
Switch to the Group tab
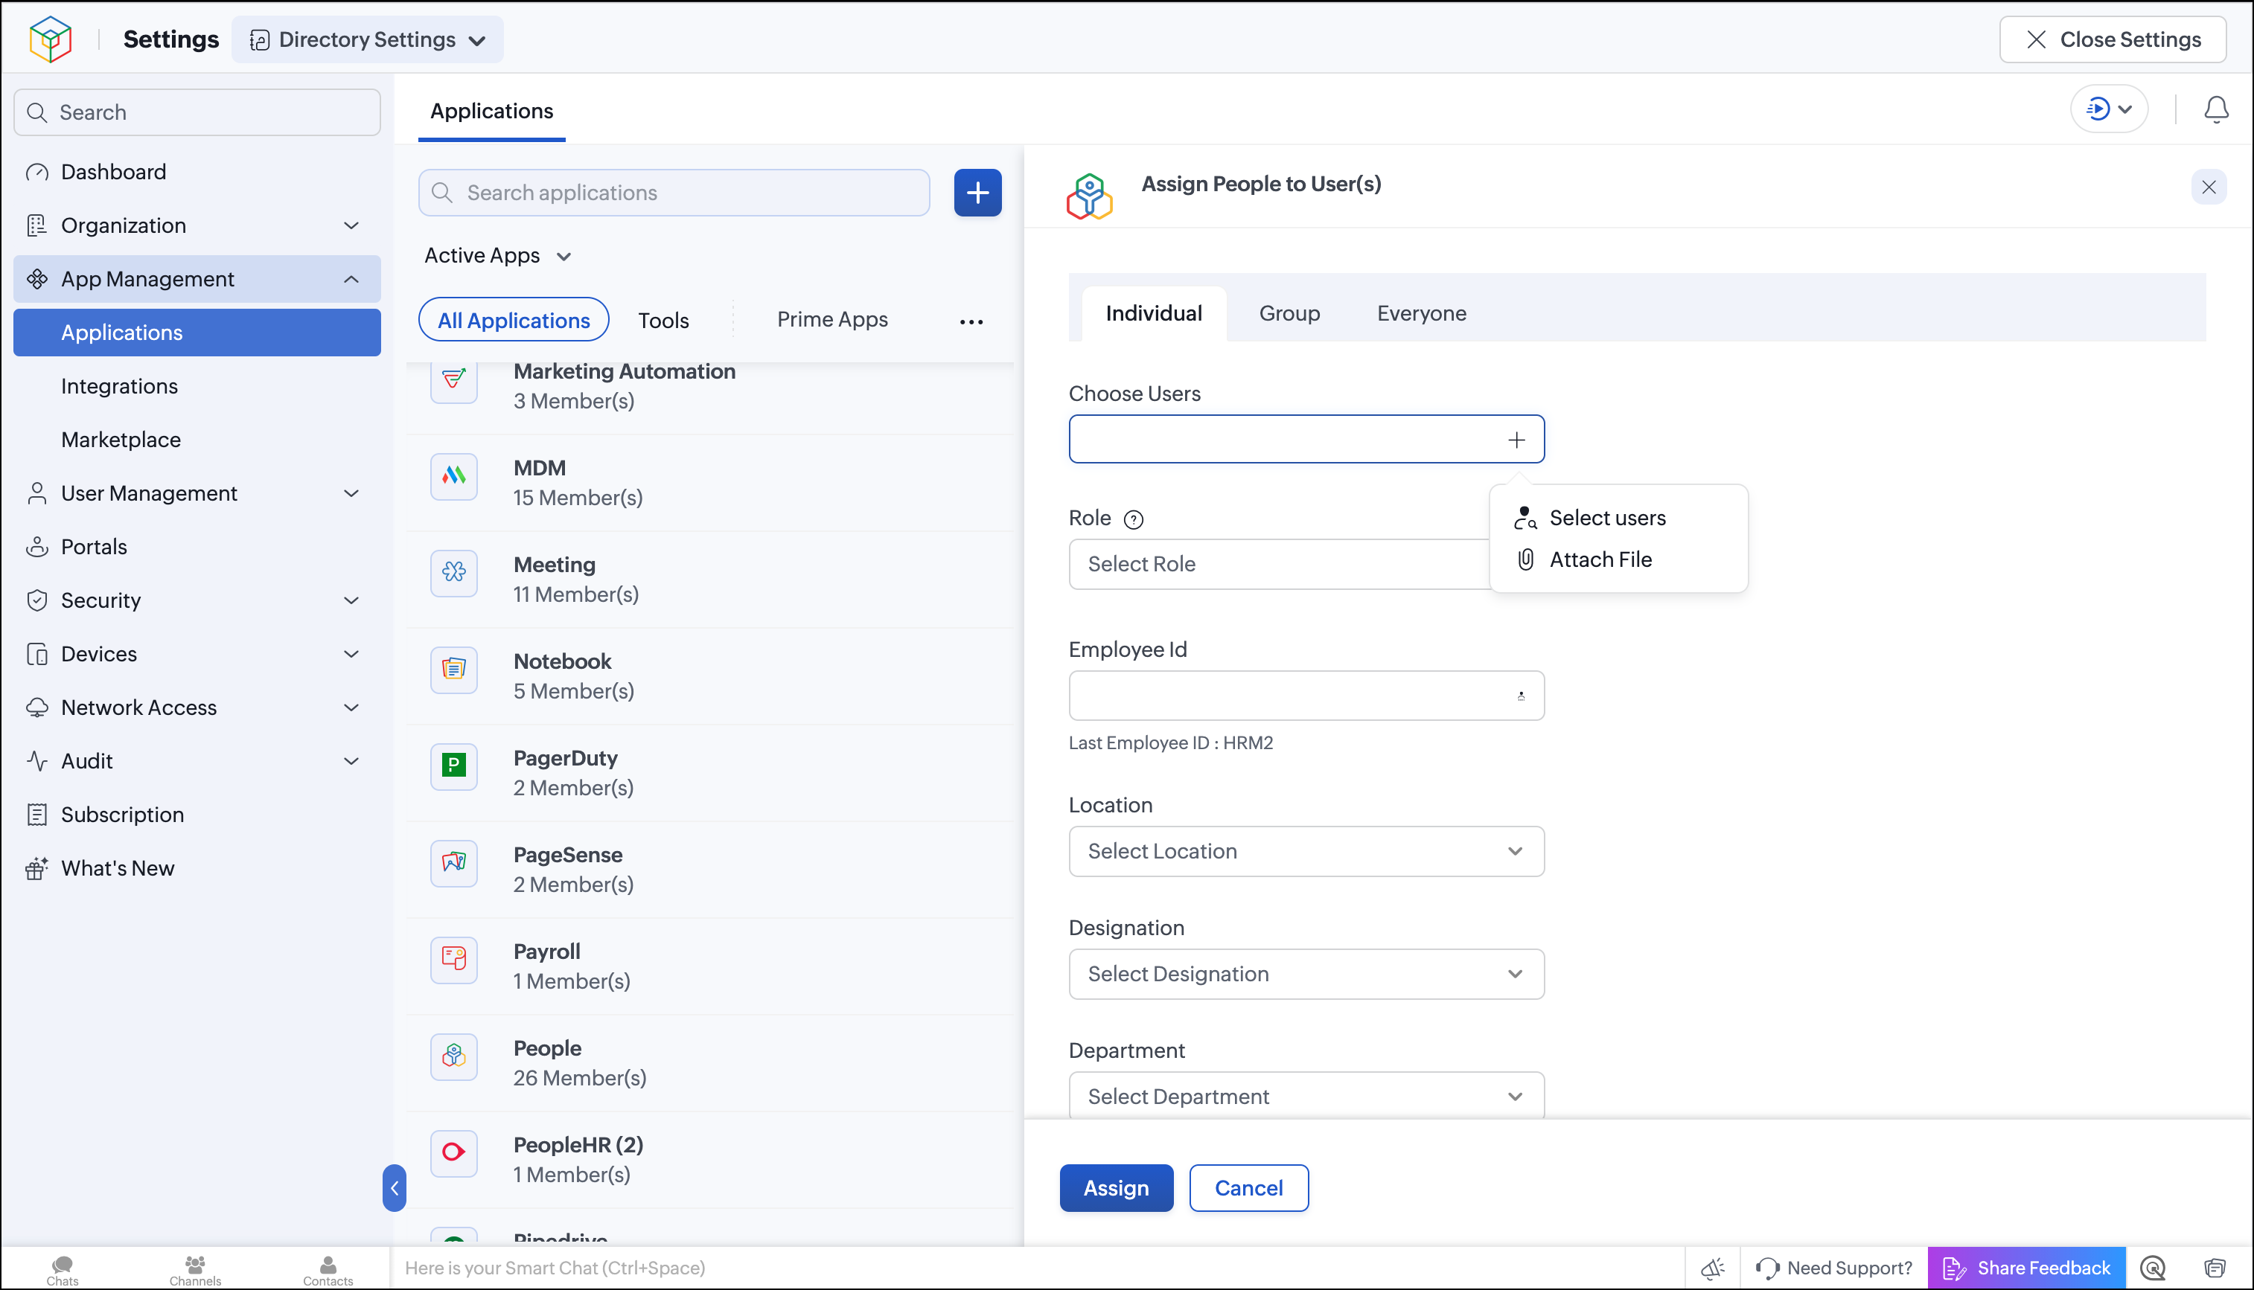(1289, 314)
